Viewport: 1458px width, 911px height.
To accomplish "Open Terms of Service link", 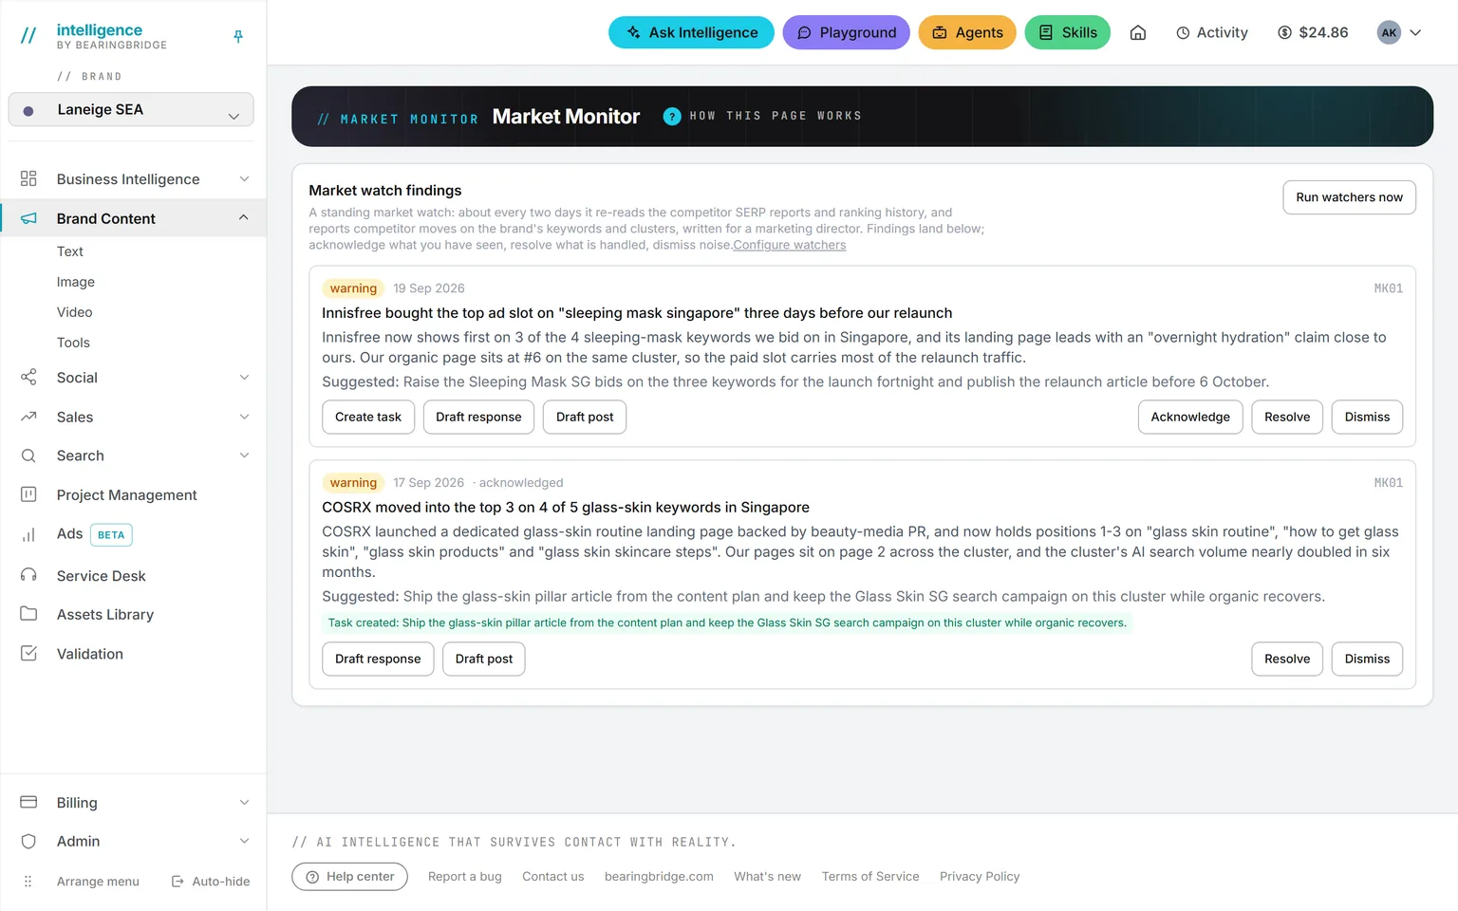I will click(870, 876).
